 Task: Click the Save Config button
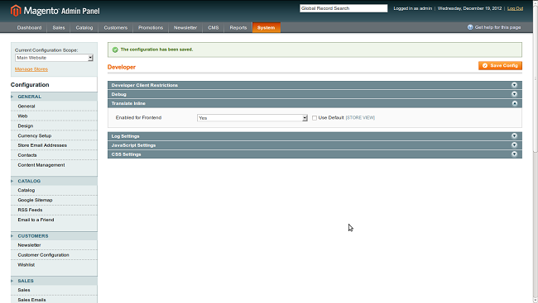[500, 65]
